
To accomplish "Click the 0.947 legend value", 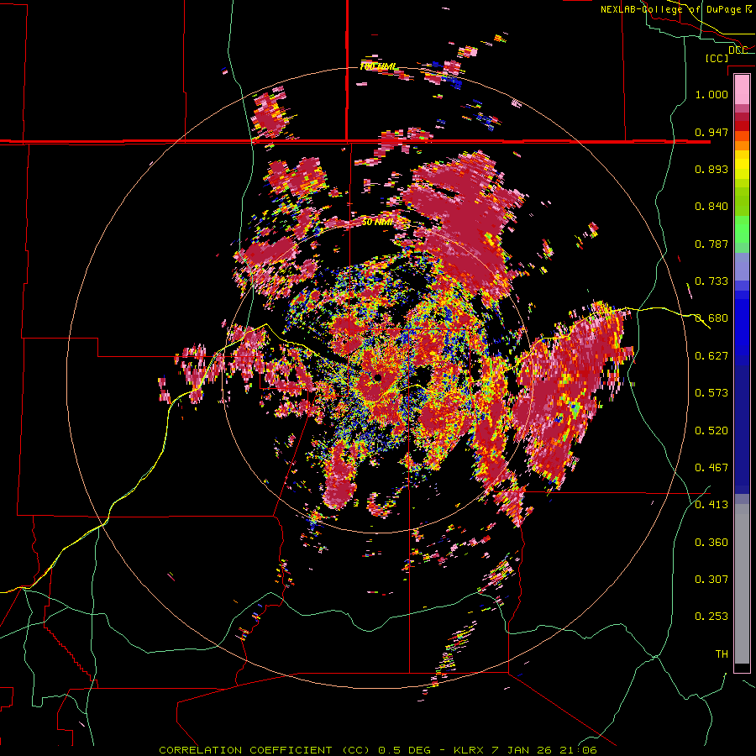I will [711, 132].
